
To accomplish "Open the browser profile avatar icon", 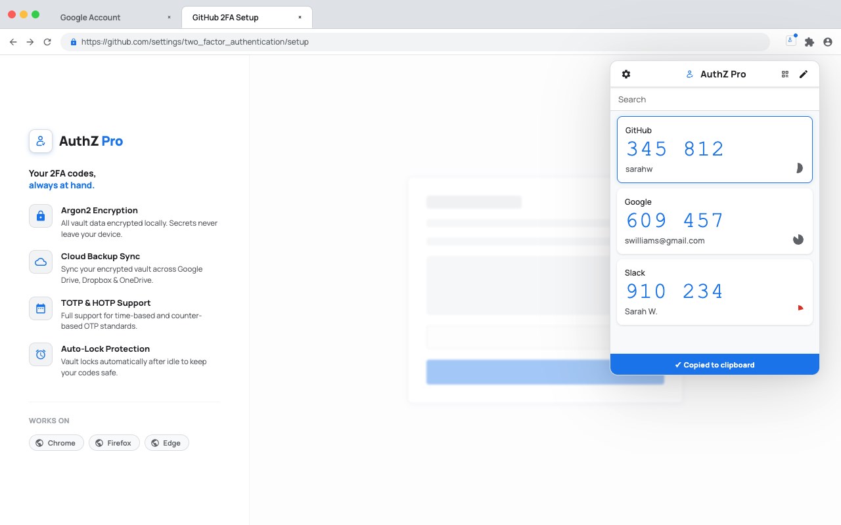I will tap(828, 42).
